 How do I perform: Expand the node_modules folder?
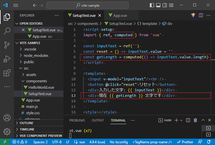39,55
